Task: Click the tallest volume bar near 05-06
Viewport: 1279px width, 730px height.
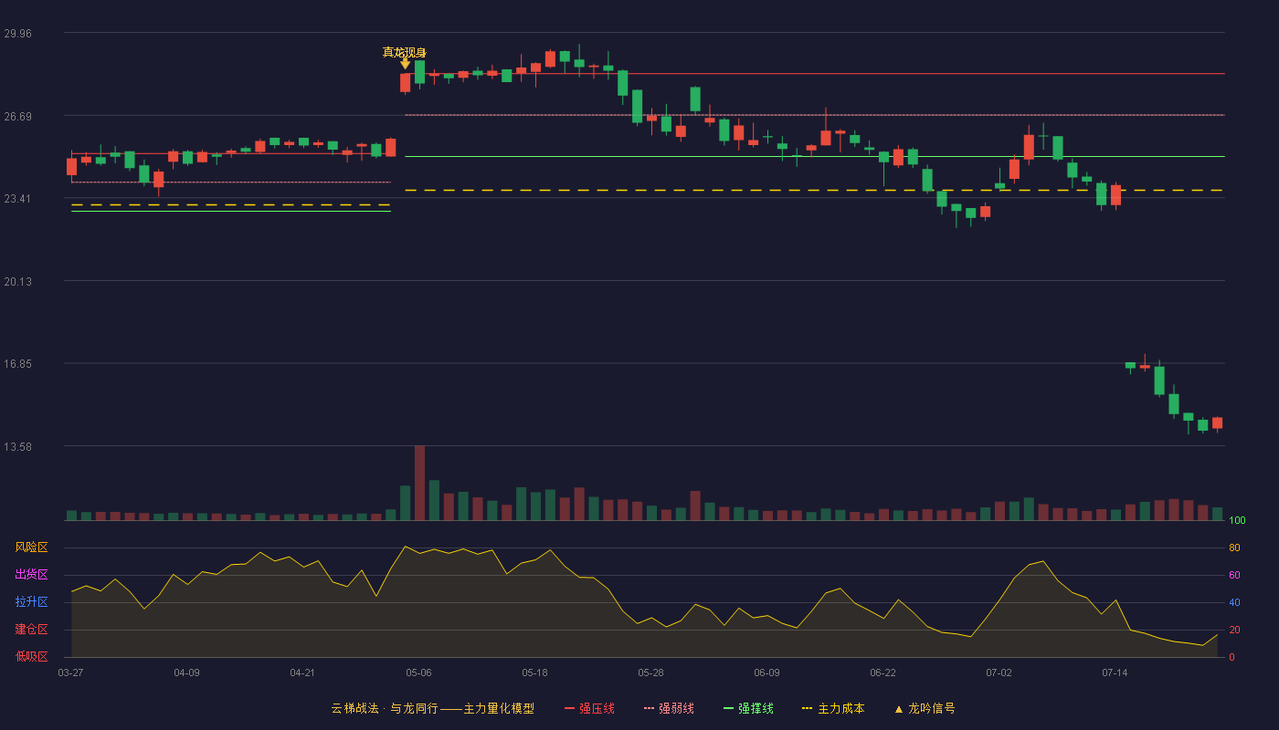Action: pos(419,483)
